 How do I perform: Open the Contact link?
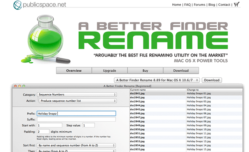pyautogui.click(x=224, y=5)
